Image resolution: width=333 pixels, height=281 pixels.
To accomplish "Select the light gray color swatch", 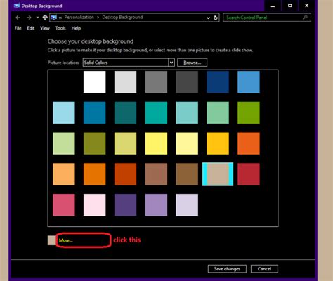I will [x=125, y=82].
